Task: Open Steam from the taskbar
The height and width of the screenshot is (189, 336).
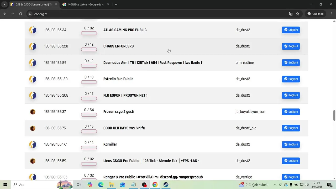Action: coord(166,185)
